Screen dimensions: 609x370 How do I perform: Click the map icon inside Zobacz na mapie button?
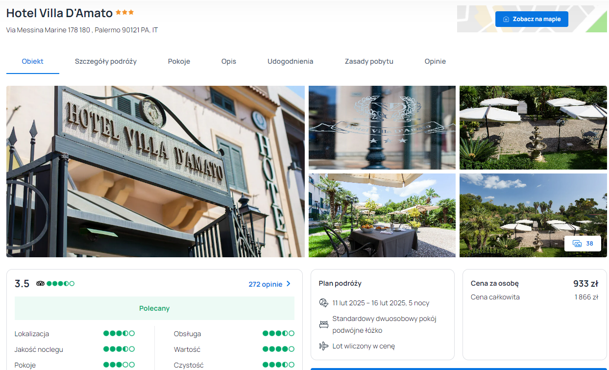pos(506,19)
